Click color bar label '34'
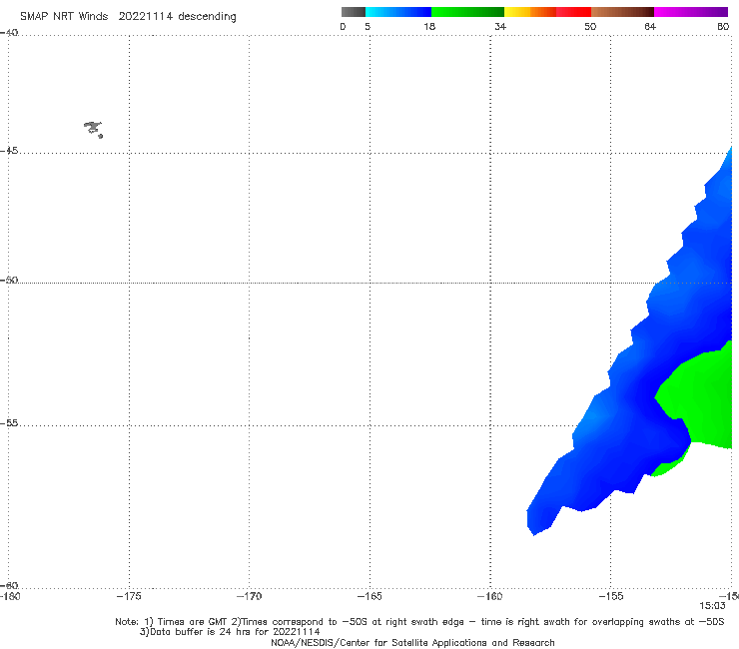 click(500, 27)
